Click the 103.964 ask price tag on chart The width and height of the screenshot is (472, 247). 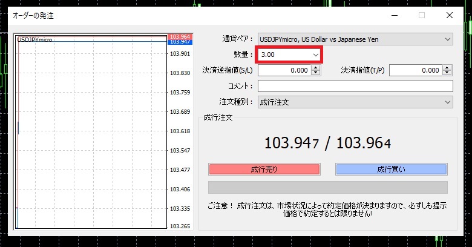[180, 37]
